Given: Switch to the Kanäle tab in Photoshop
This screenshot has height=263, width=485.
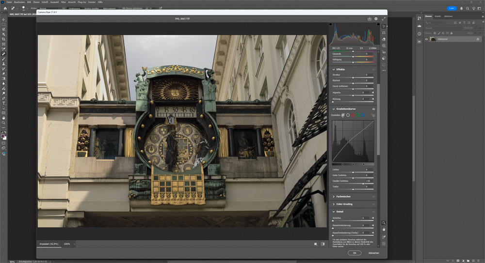Looking at the screenshot, I should point(437,16).
